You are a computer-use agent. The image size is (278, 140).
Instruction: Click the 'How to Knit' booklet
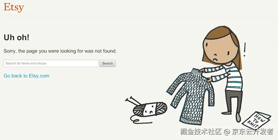pos(257,120)
